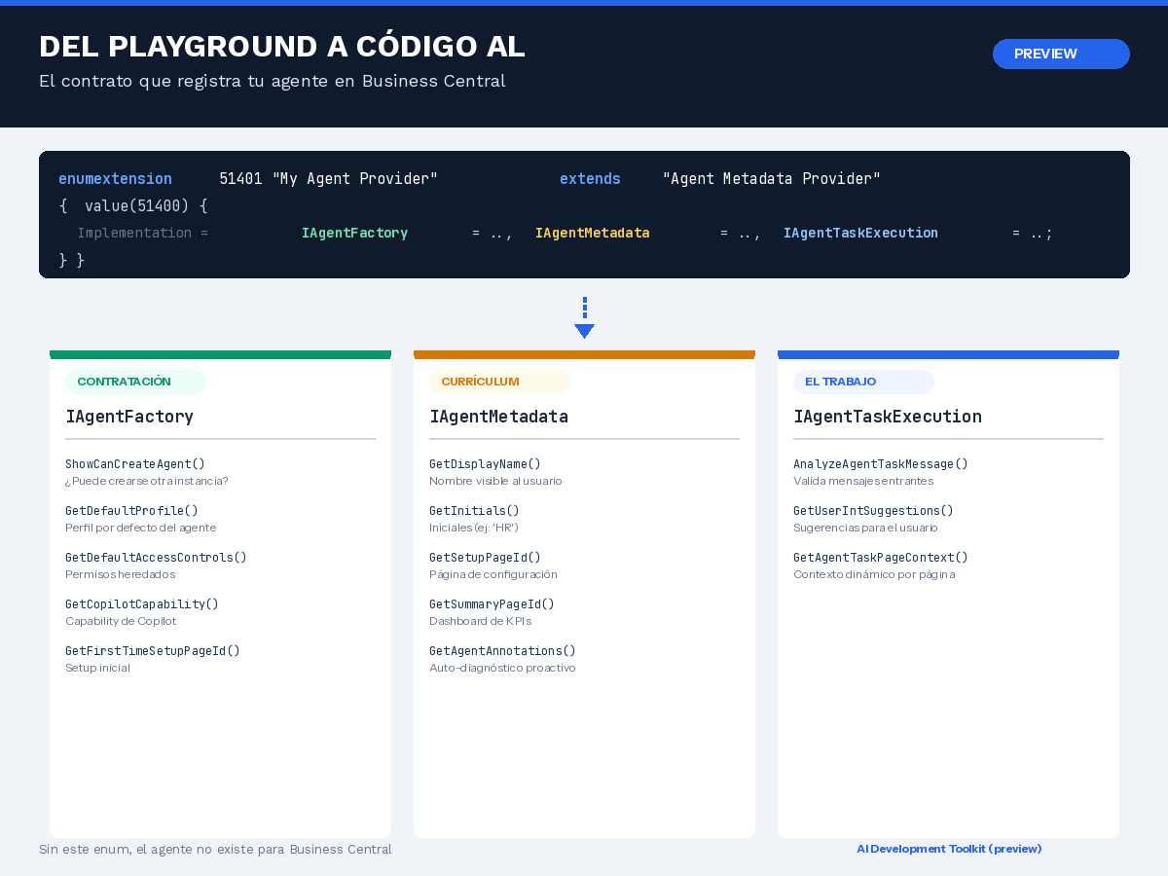The width and height of the screenshot is (1168, 876).
Task: Click 'Nombre visible al usuario' description
Action: [495, 481]
